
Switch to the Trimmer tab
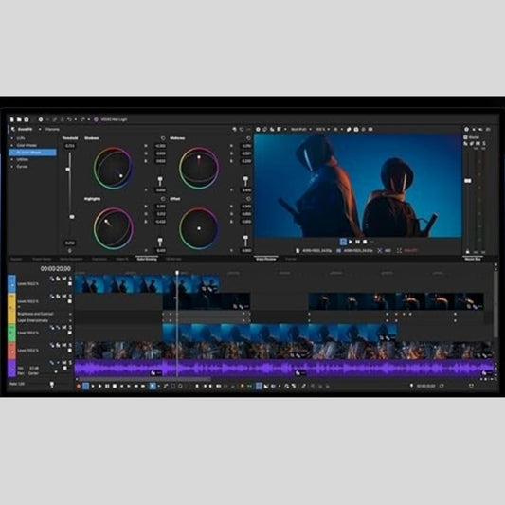click(x=291, y=259)
